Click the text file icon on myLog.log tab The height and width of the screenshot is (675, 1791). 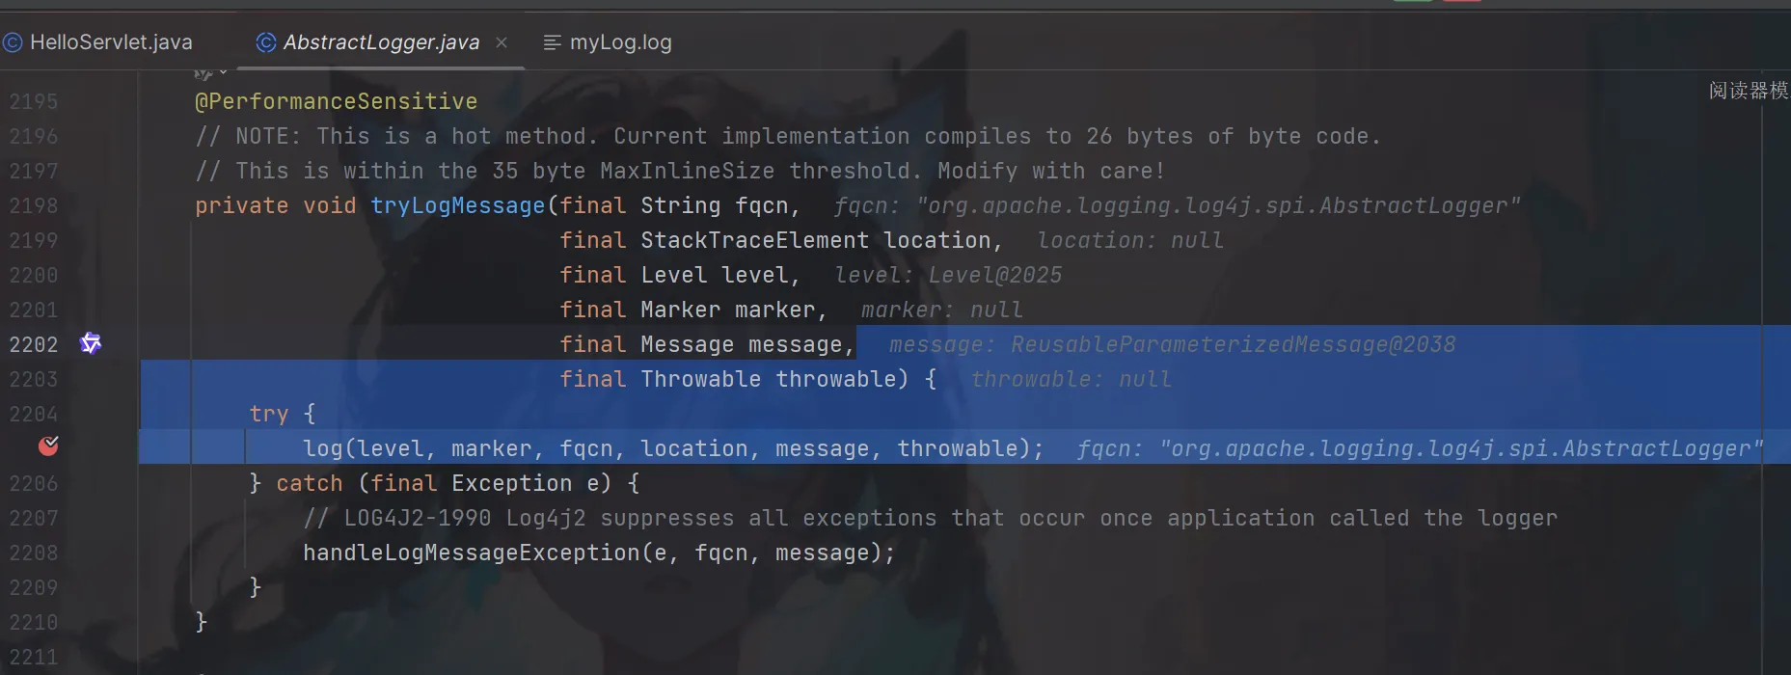pyautogui.click(x=552, y=42)
